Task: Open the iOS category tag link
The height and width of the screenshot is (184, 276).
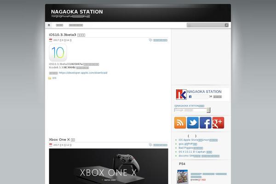Action: (x=54, y=78)
